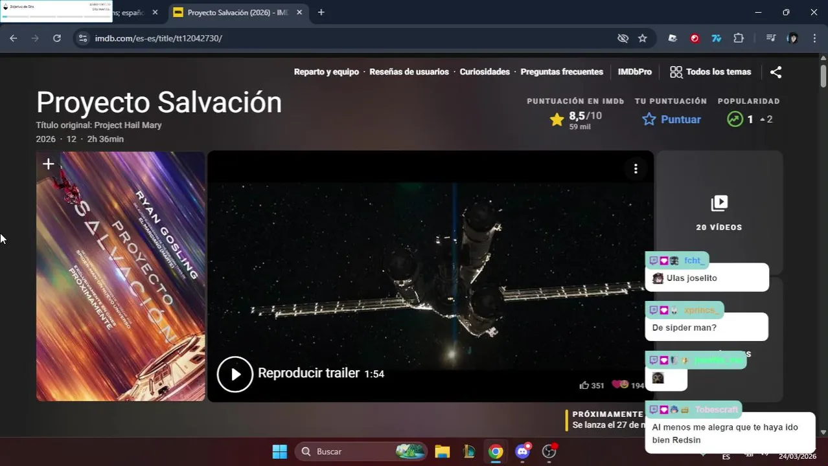Open the three-dot menu on the trailer
This screenshot has width=828, height=466.
click(636, 169)
